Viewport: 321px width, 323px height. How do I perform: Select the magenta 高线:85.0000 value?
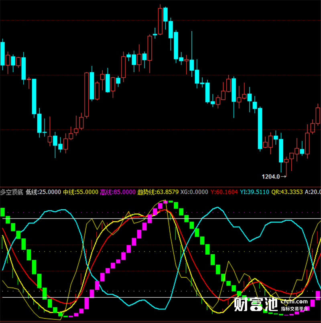pos(118,192)
